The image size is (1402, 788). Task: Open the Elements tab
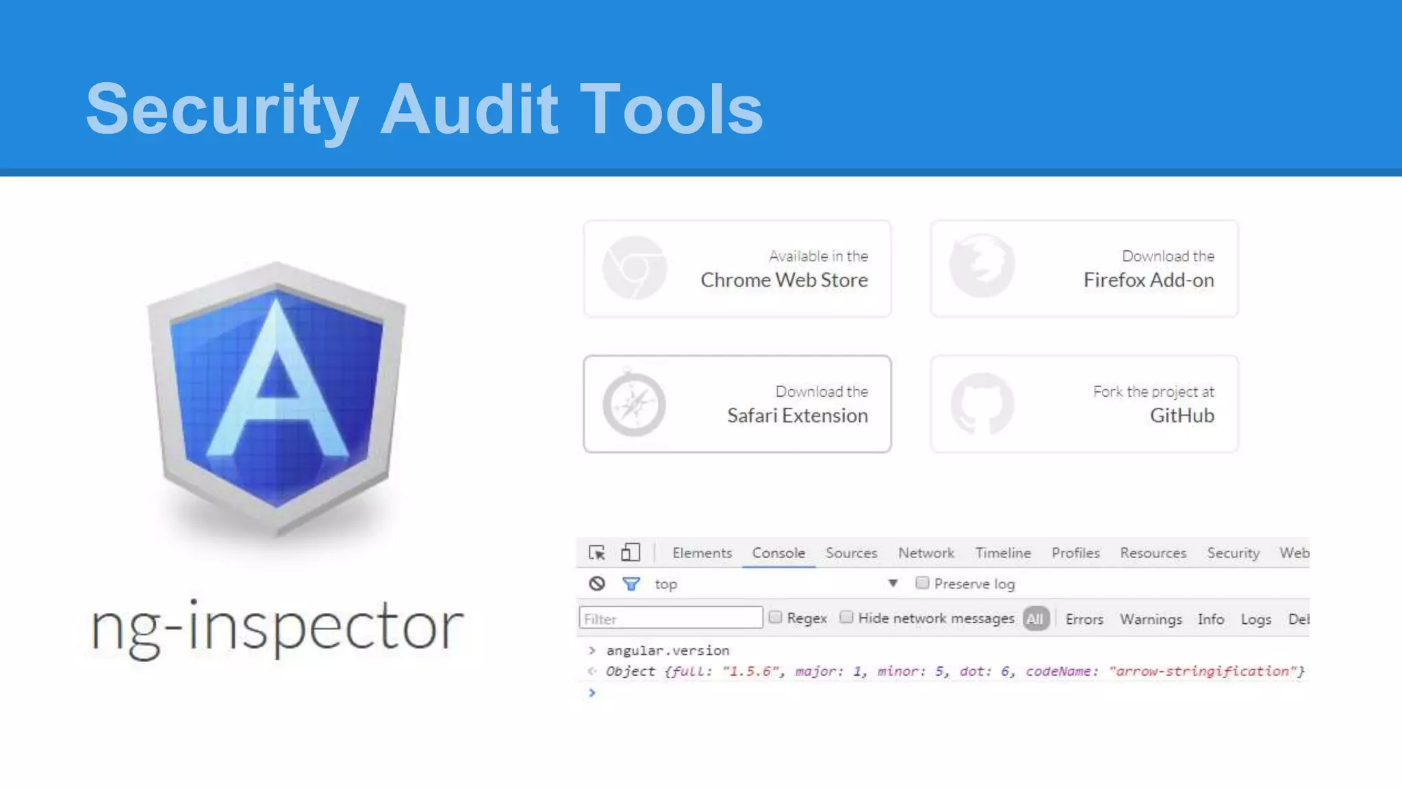702,553
